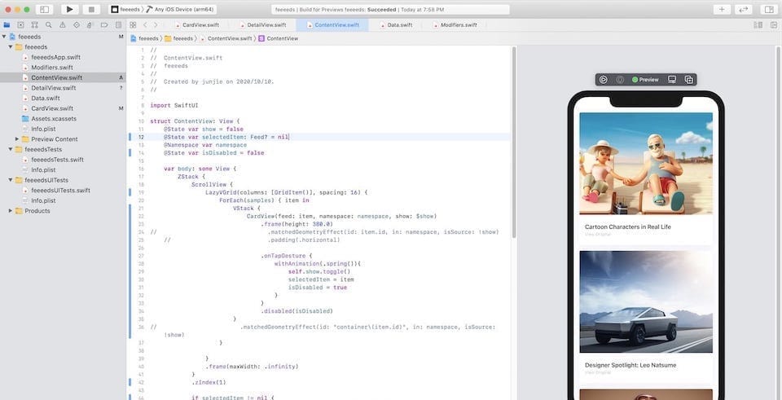Duplicate the preview in canvas
Screen dimensions: 782x400
pyautogui.click(x=688, y=79)
